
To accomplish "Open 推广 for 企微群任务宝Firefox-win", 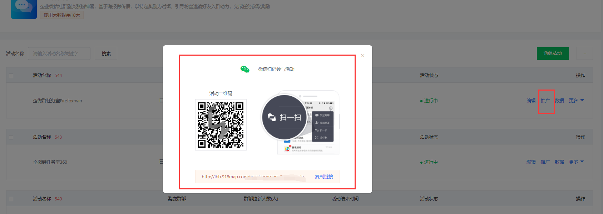I will [545, 101].
